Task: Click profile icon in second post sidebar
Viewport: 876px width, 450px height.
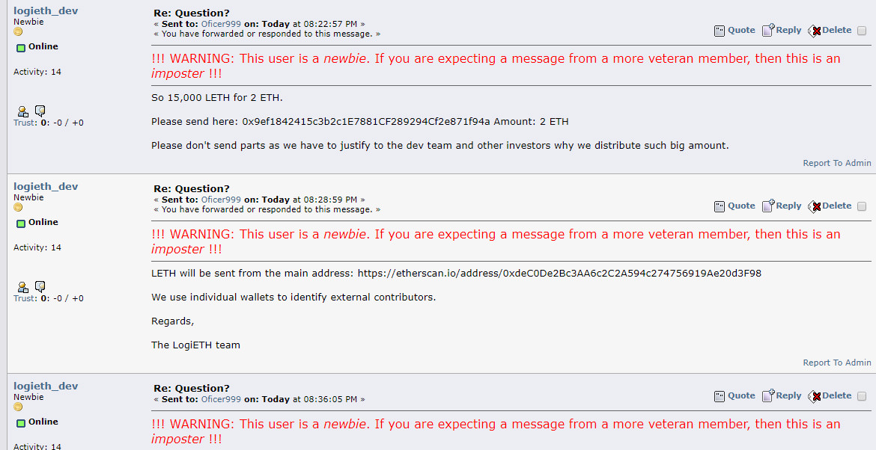Action: pos(22,286)
